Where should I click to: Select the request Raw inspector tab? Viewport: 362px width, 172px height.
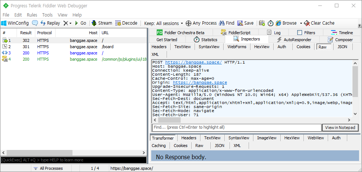point(324,47)
